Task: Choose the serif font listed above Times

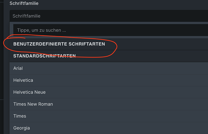Action: click(x=33, y=104)
